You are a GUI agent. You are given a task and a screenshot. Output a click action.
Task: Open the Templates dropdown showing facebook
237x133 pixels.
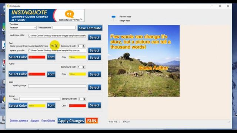[x=23, y=28]
